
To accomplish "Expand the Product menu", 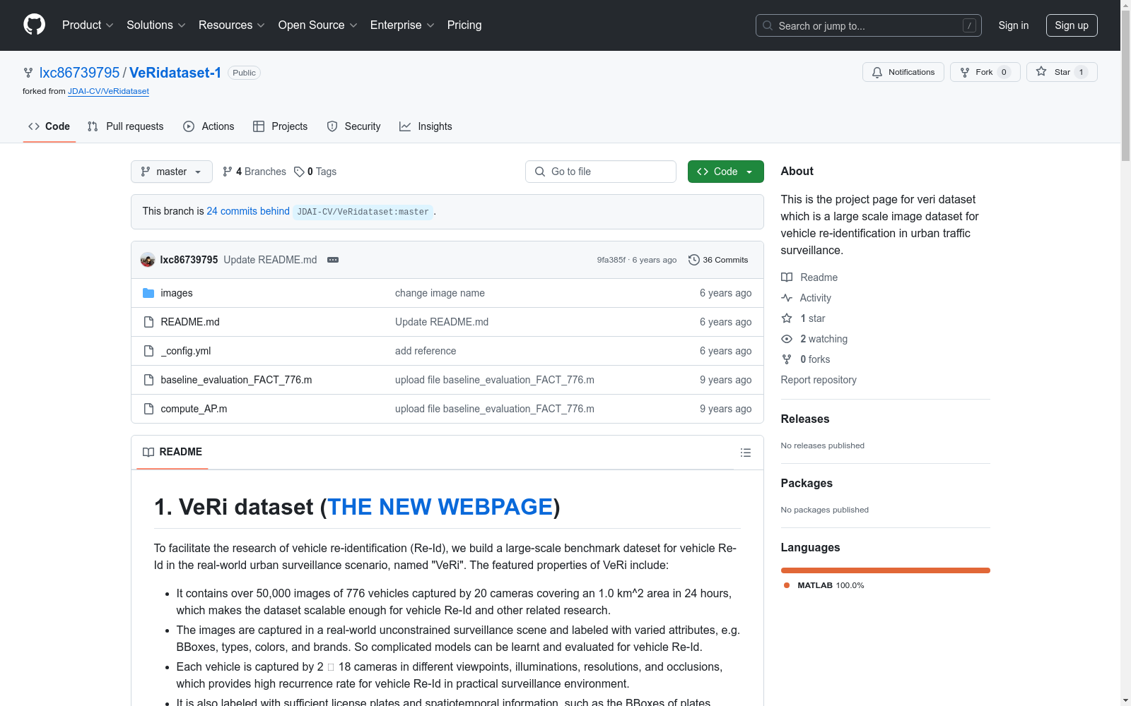I will tap(88, 25).
